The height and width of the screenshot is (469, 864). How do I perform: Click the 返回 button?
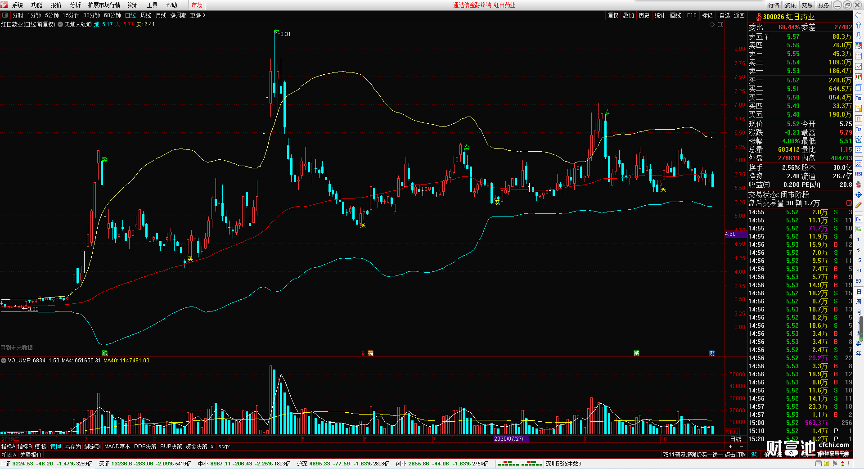point(739,15)
